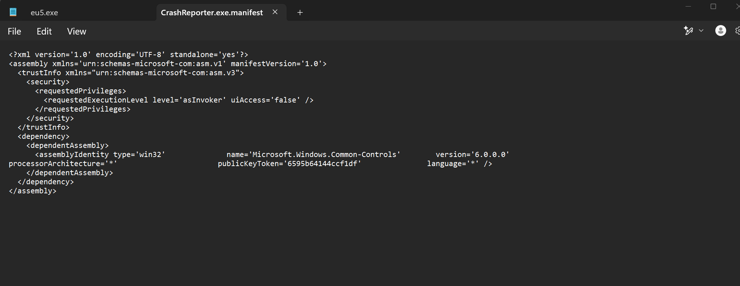Viewport: 740px width, 286px height.
Task: Maximize the Notepad window
Action: [713, 6]
